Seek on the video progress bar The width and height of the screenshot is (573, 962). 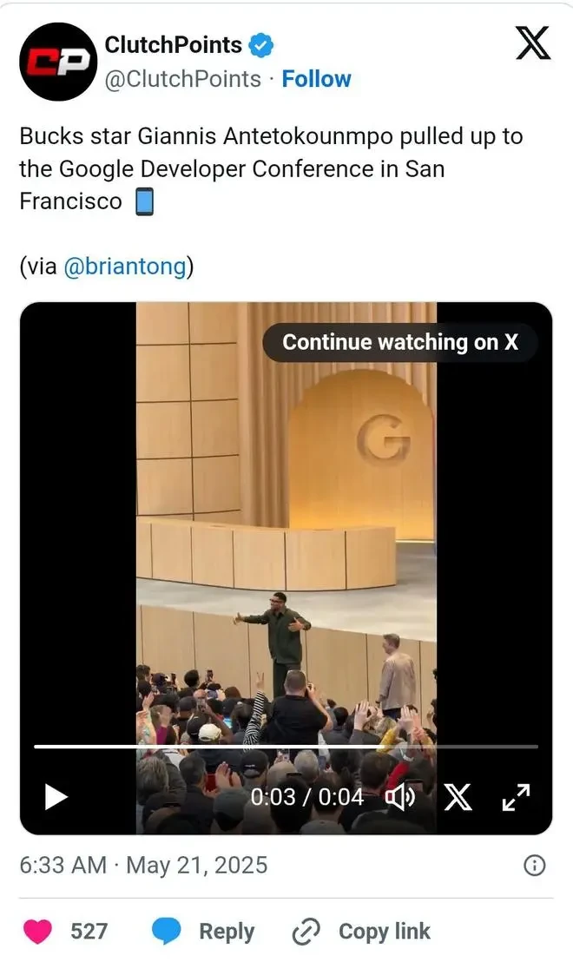click(x=286, y=747)
